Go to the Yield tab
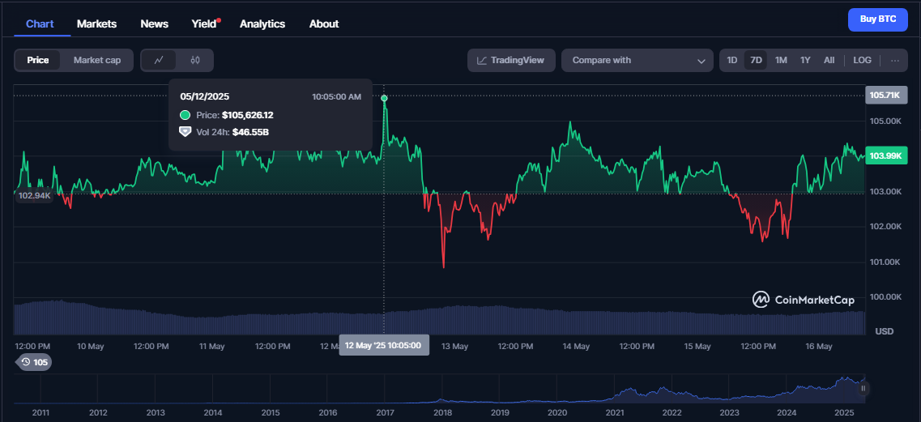The image size is (921, 422). pyautogui.click(x=204, y=23)
